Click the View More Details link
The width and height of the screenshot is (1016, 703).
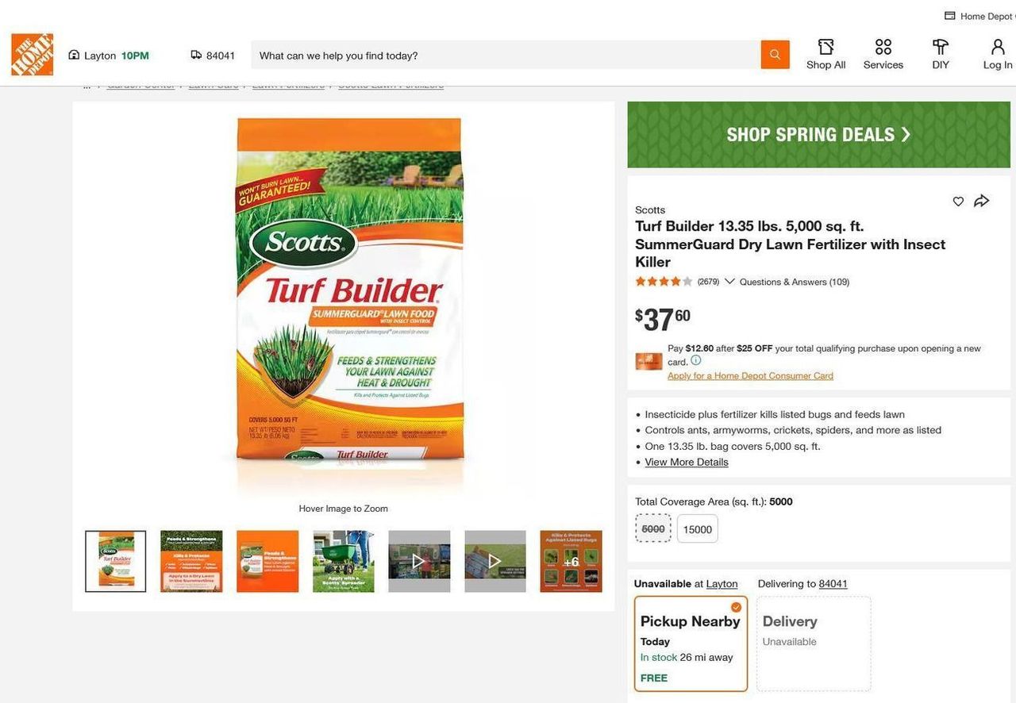coord(687,462)
